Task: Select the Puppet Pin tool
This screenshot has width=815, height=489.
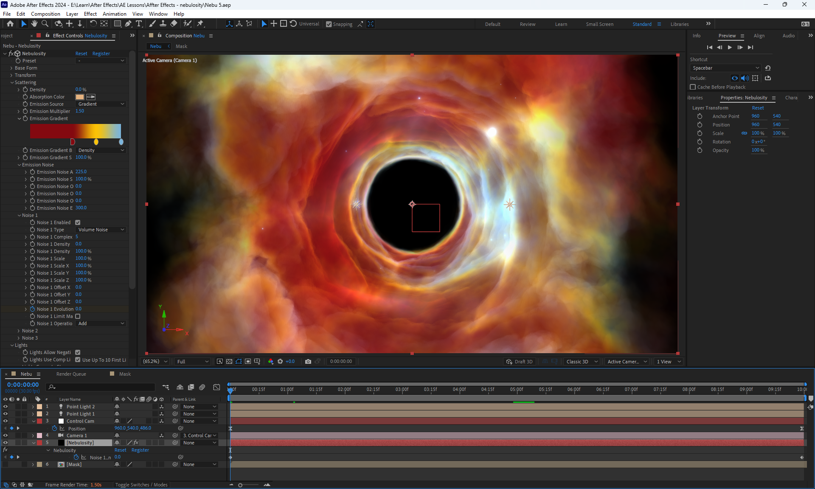Action: tap(200, 24)
